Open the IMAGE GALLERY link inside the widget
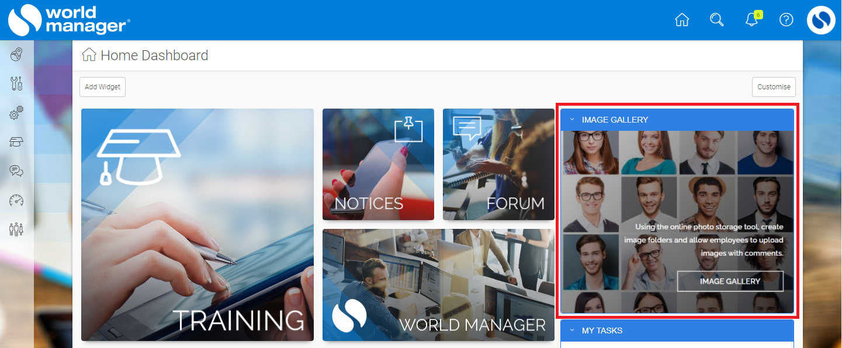The height and width of the screenshot is (348, 842). pos(730,281)
